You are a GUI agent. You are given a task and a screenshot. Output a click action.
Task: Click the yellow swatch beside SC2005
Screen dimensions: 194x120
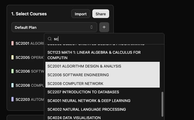coord(13,57)
